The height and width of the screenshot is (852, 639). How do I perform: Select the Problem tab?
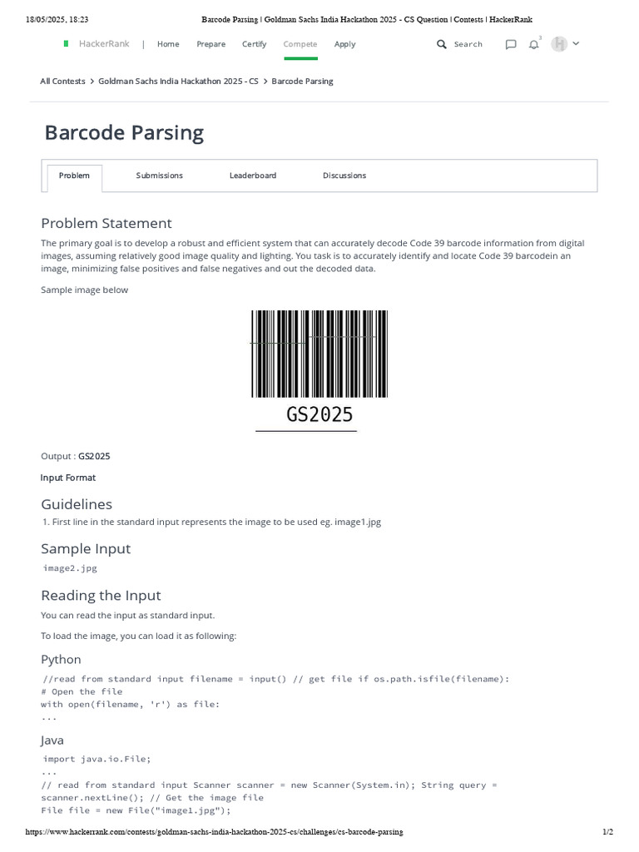pos(74,176)
